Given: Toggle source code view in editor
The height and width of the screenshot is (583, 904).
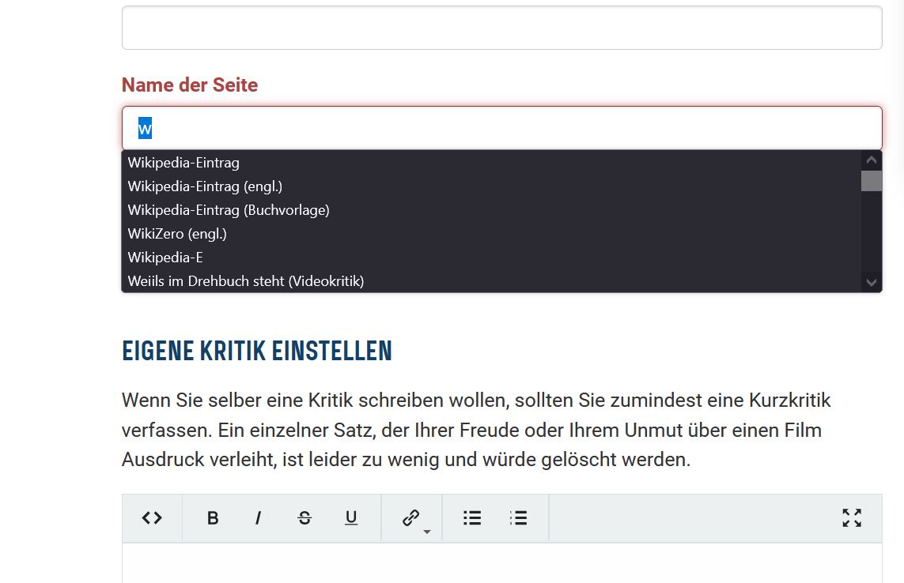Looking at the screenshot, I should coord(152,518).
